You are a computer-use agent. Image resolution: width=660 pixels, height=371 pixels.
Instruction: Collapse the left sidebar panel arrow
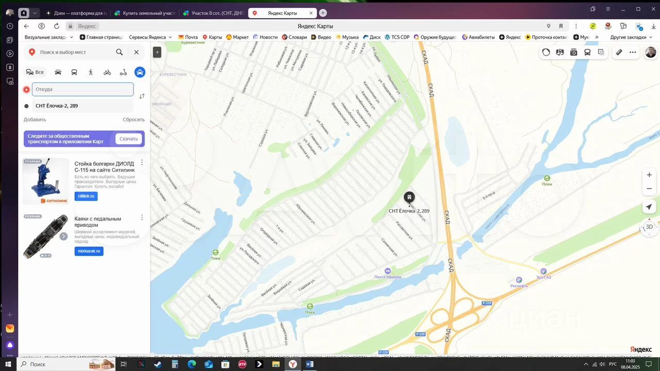coord(157,52)
